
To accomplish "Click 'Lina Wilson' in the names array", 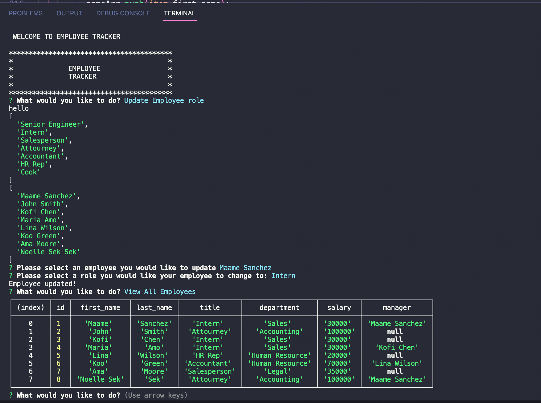I will coord(43,228).
